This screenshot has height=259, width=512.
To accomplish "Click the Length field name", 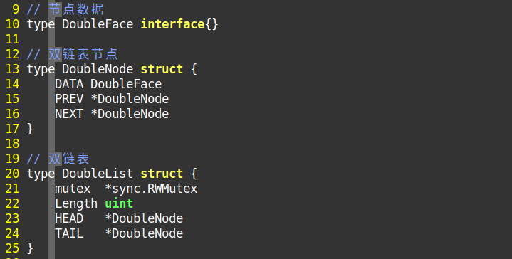I will (x=76, y=203).
